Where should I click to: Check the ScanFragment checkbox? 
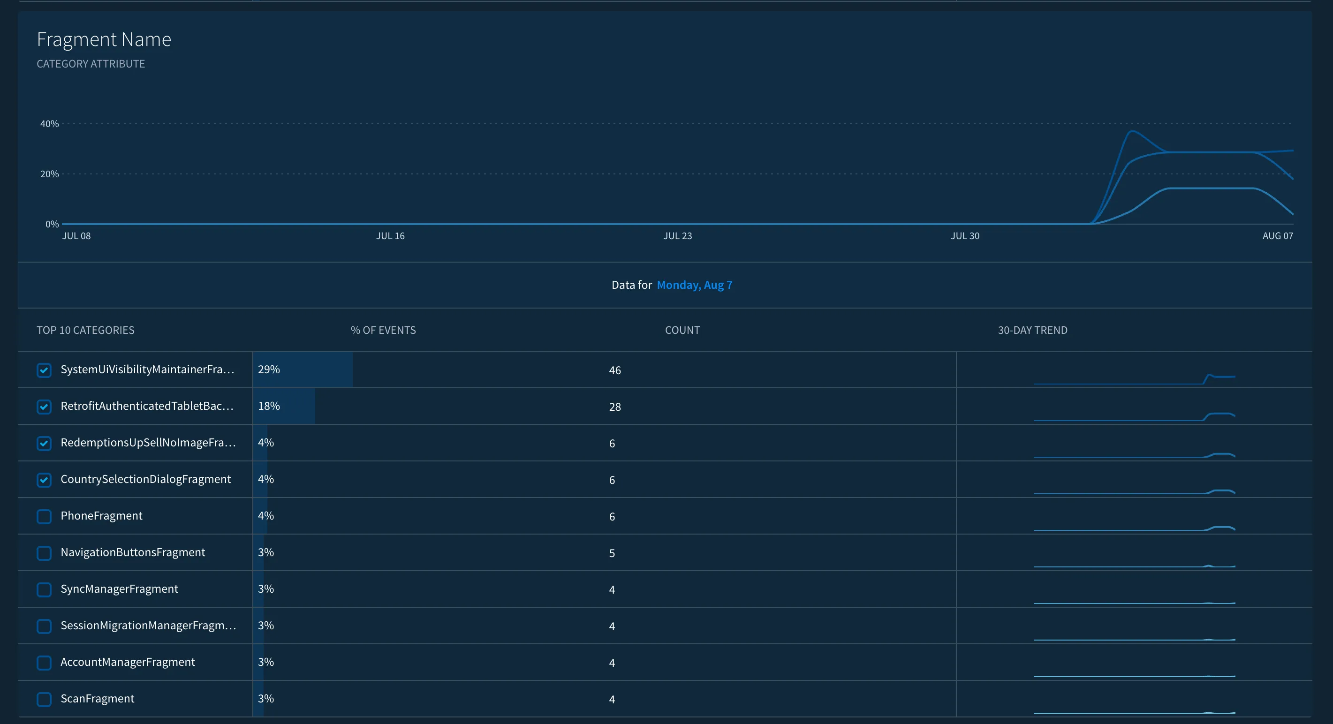pyautogui.click(x=44, y=699)
